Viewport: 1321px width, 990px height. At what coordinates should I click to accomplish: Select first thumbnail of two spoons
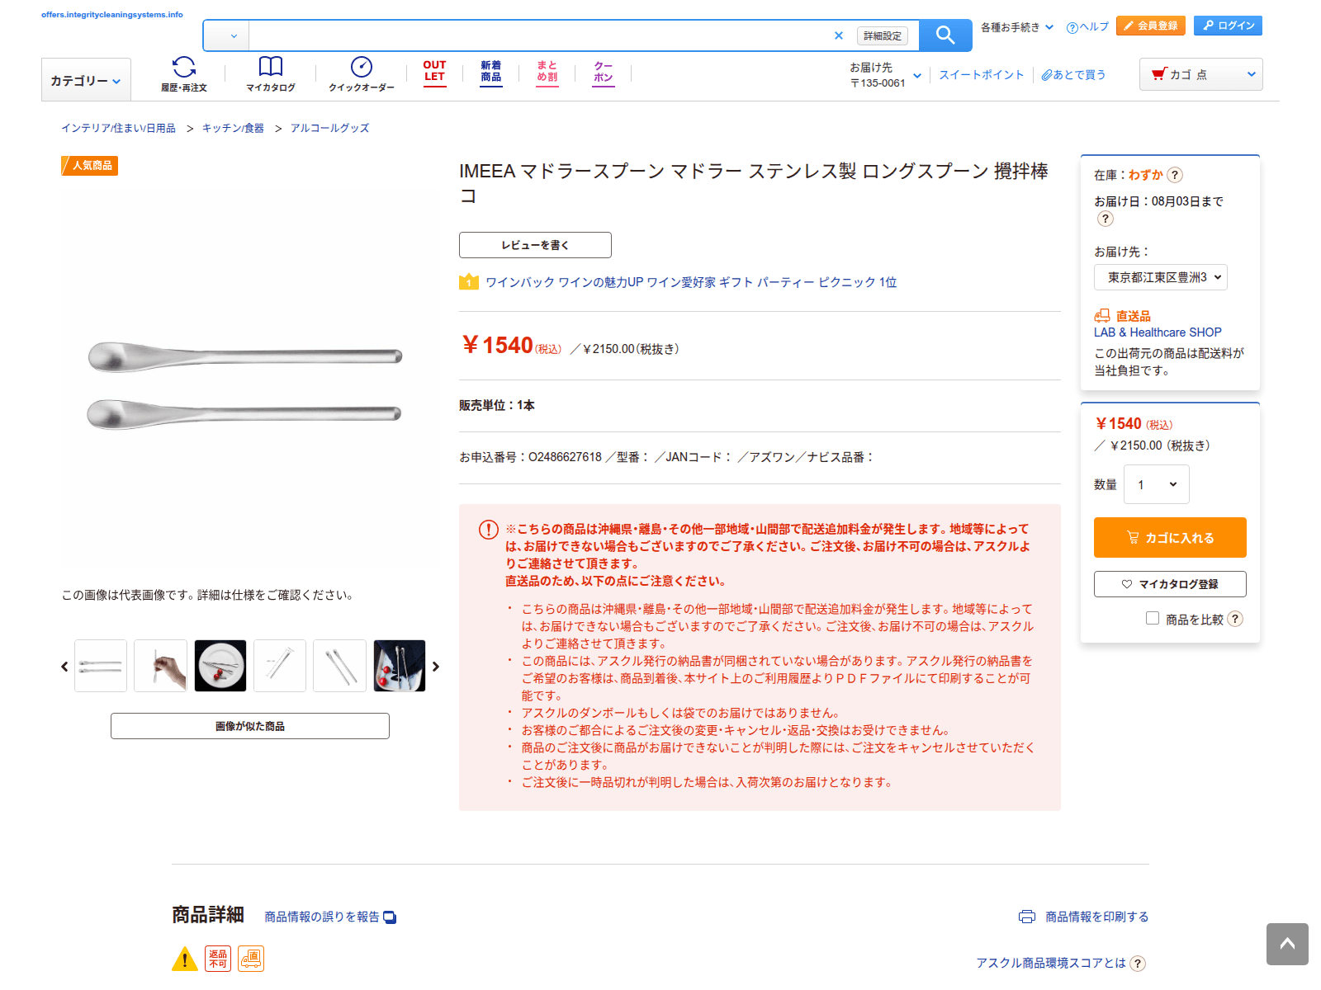click(101, 666)
